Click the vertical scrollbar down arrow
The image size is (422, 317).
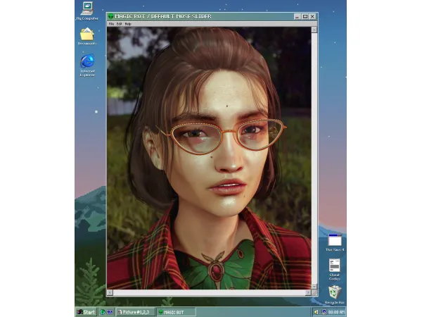click(x=314, y=287)
